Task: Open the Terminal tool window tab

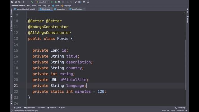Action: (x=52, y=108)
